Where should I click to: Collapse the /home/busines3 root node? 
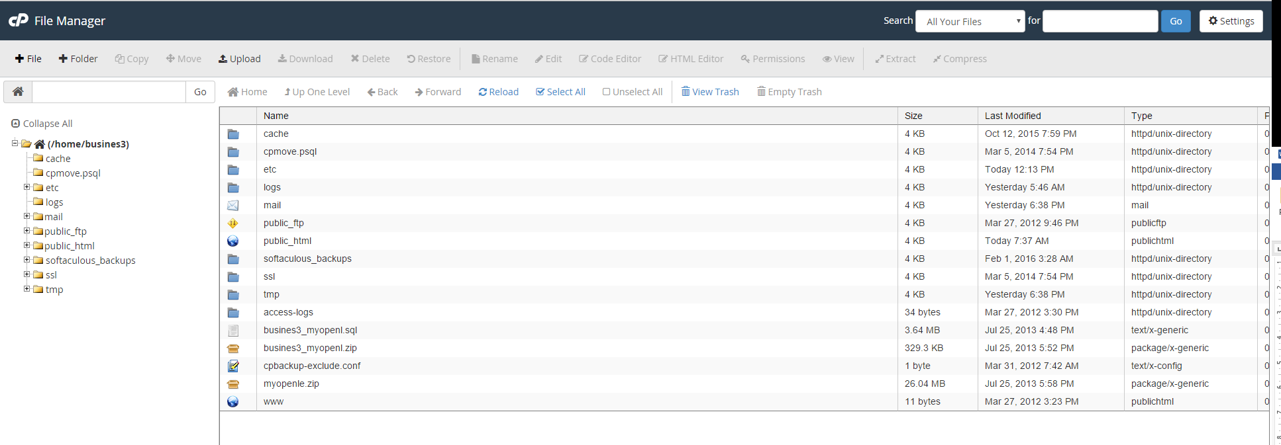[15, 143]
